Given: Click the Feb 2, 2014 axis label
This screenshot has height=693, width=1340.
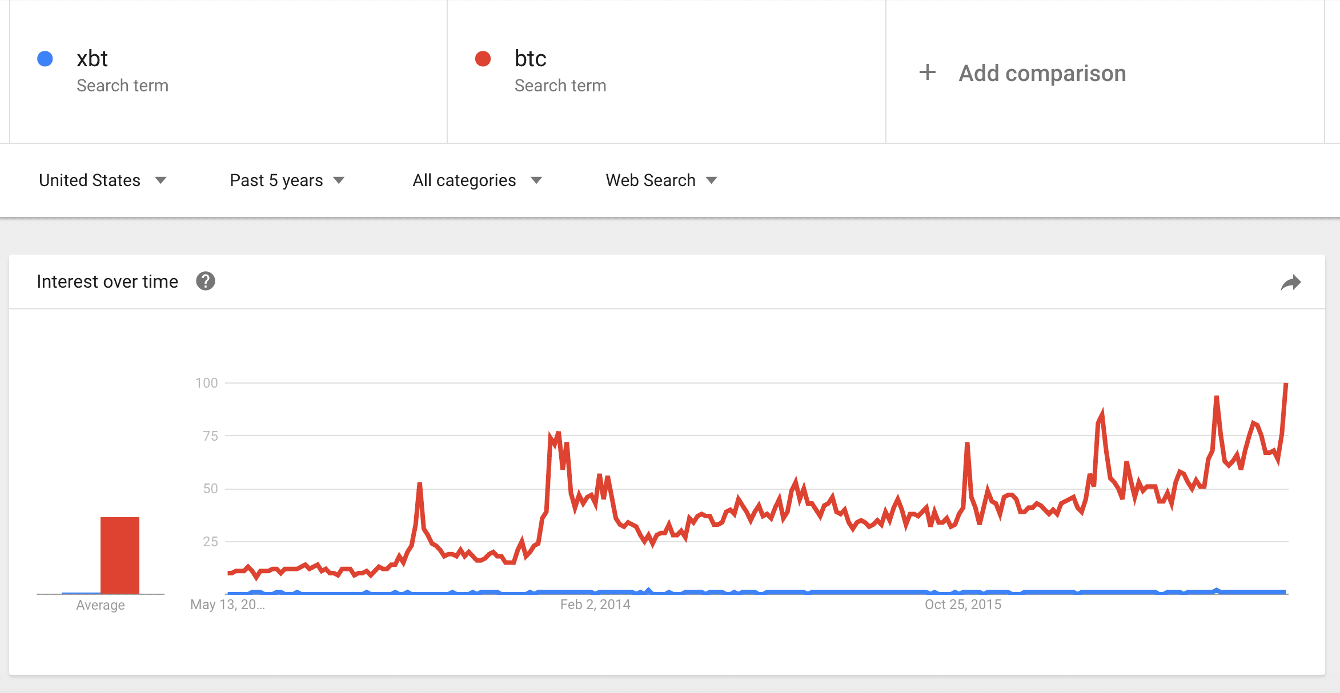Looking at the screenshot, I should coord(595,605).
